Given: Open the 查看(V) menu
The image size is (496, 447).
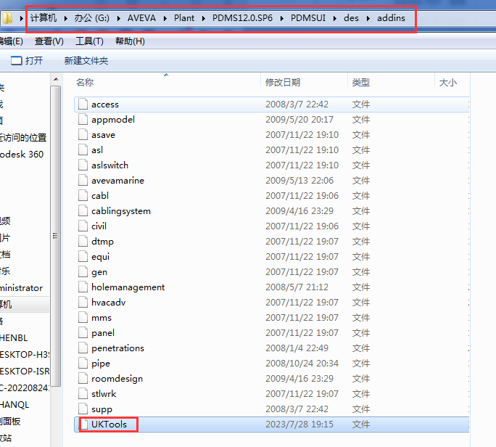Looking at the screenshot, I should [49, 41].
